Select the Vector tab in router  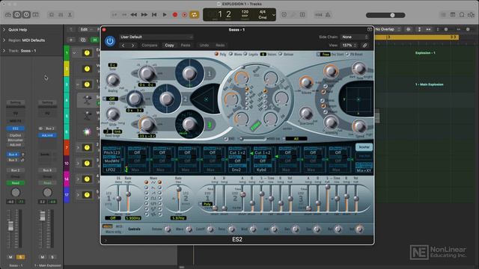point(364,156)
